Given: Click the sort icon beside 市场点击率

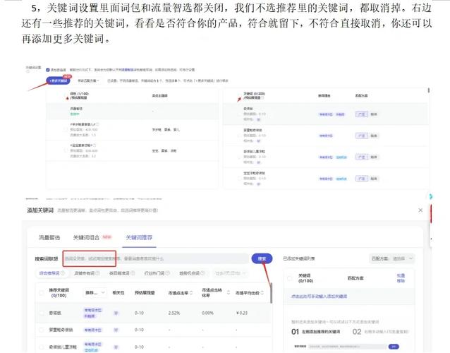Looking at the screenshot, I should click(x=191, y=293).
